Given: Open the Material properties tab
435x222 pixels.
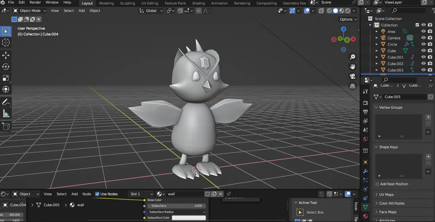Looking at the screenshot, I should [x=365, y=216].
